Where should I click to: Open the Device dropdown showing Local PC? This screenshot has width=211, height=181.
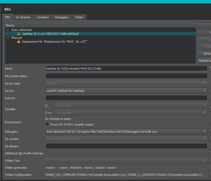click(126, 91)
